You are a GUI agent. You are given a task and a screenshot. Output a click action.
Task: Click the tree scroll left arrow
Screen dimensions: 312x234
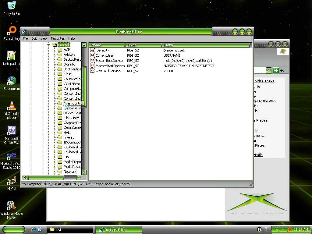[24, 177]
